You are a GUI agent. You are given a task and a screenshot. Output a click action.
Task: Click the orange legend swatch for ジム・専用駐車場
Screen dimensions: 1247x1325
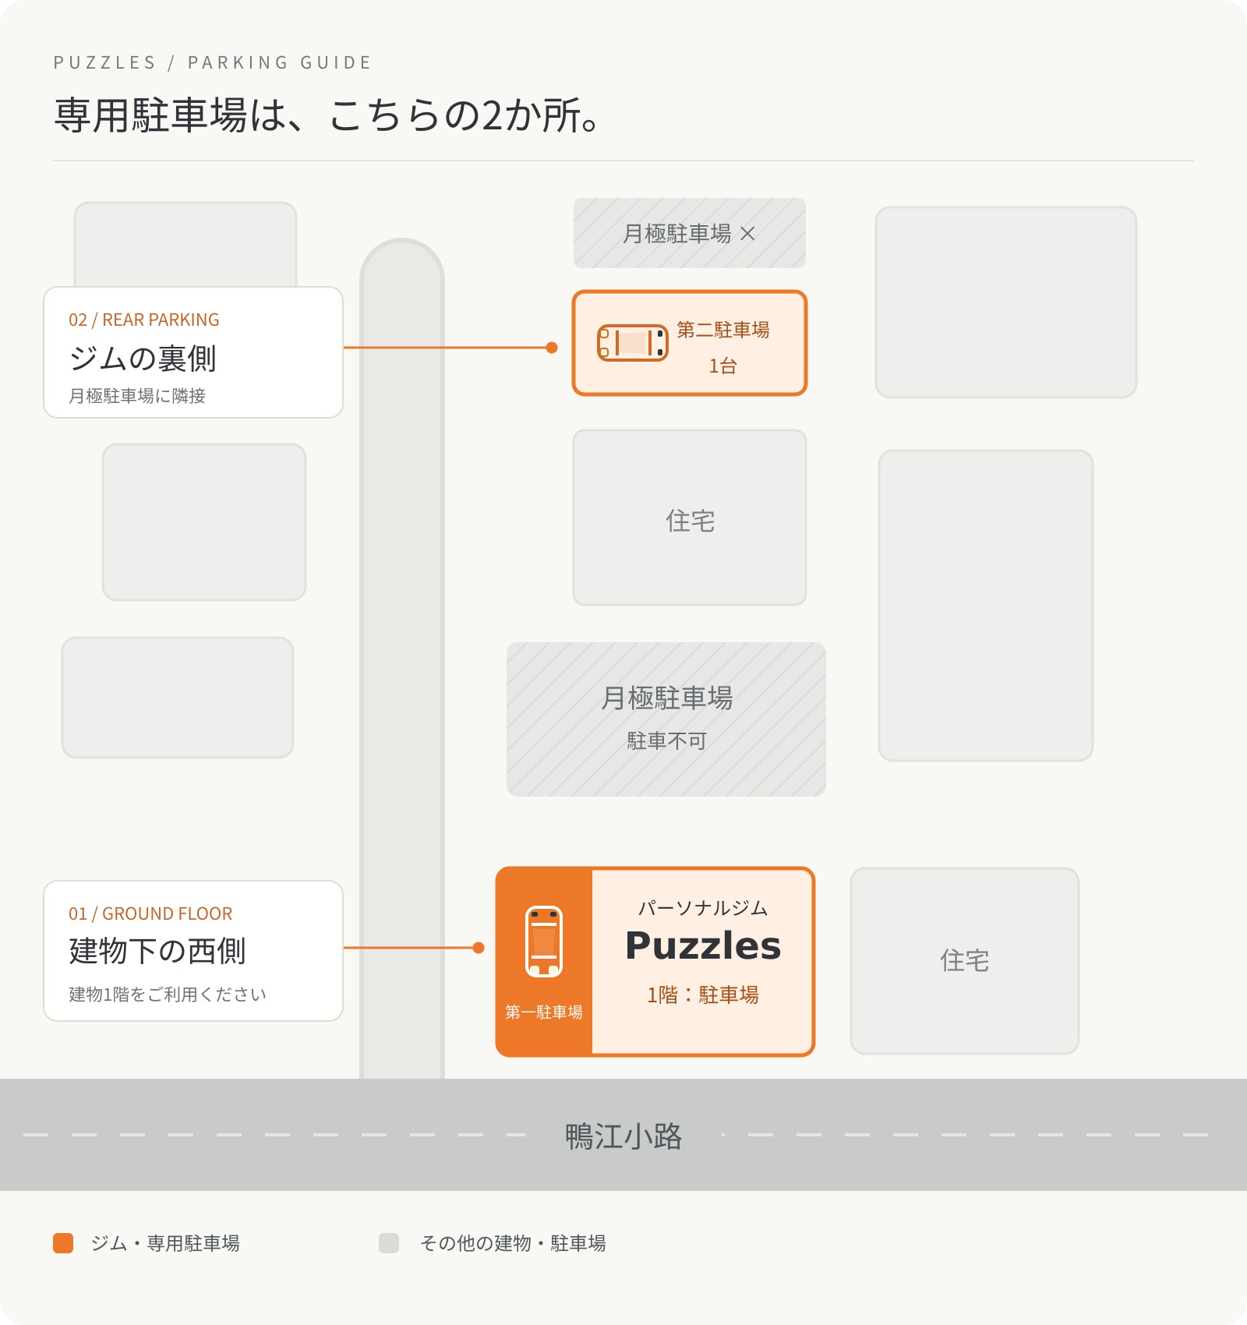click(63, 1243)
